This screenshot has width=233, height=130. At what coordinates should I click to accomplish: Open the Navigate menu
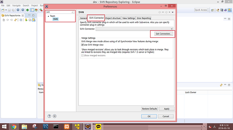click(17, 5)
